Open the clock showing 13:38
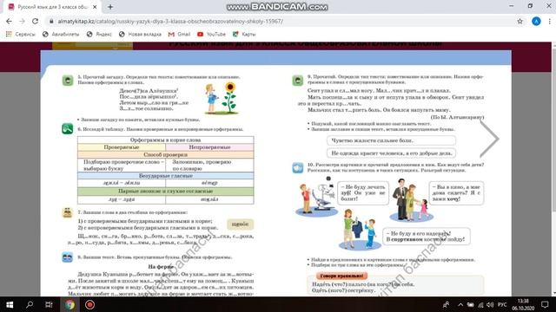Screen dimensions: 556x312 click(x=523, y=304)
